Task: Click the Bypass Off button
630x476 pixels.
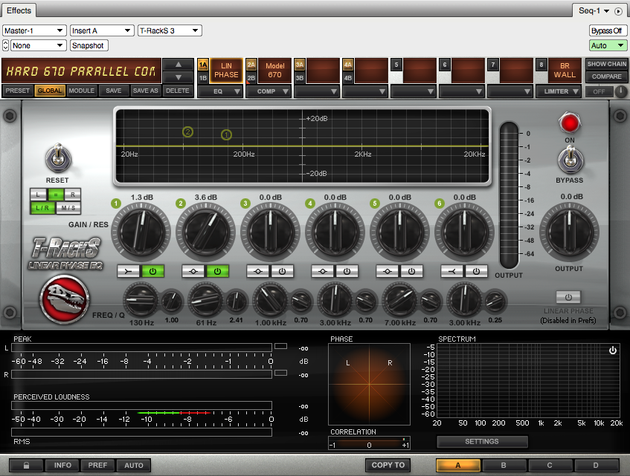Action: pos(607,31)
